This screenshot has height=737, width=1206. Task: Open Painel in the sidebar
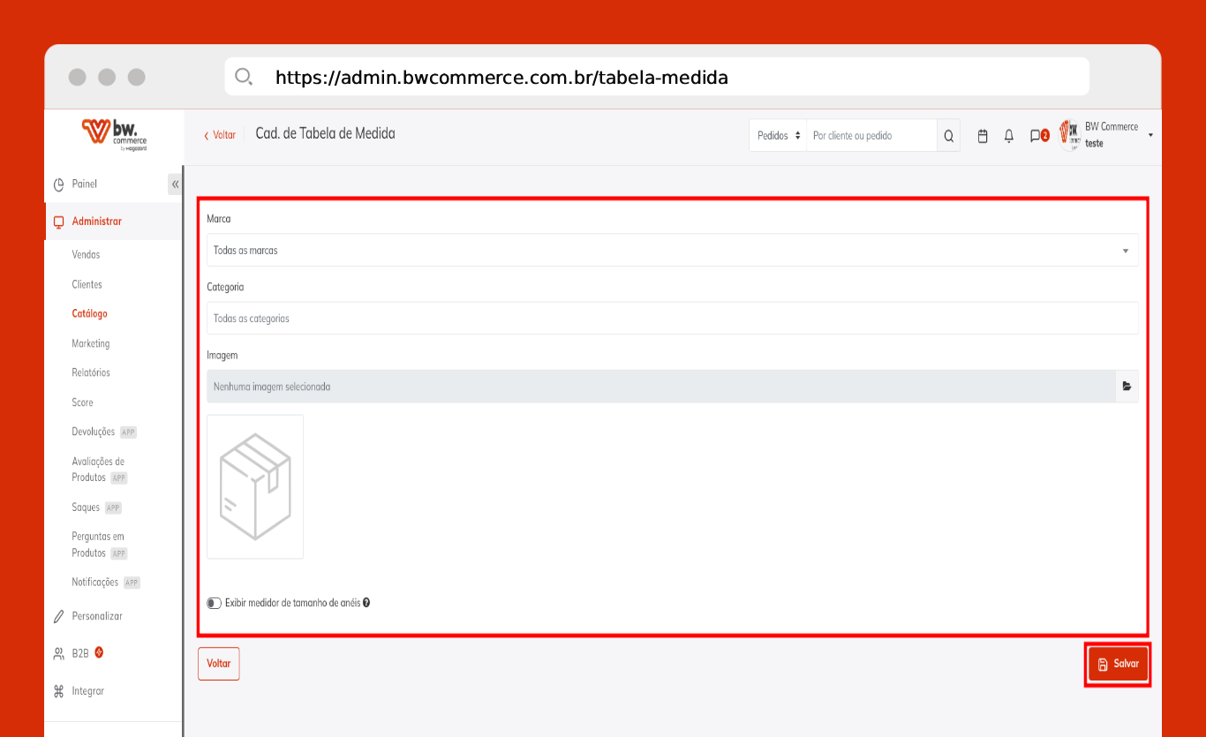(x=84, y=184)
